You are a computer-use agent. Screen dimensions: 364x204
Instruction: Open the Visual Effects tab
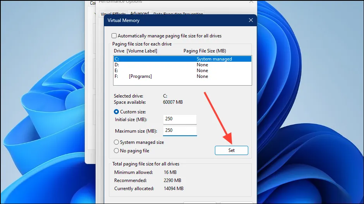[114, 14]
